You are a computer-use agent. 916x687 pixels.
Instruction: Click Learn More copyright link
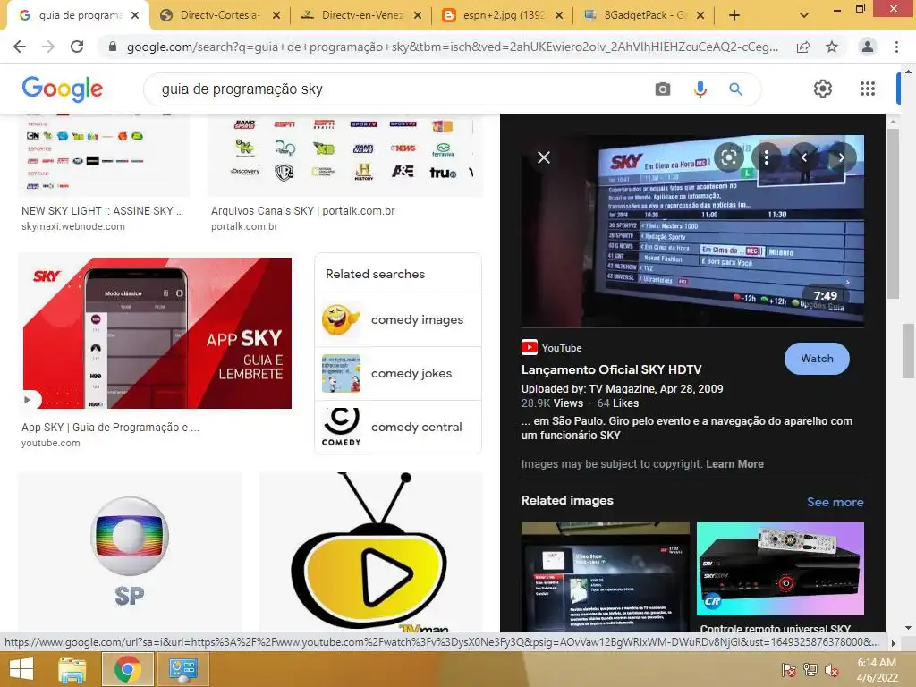click(734, 464)
